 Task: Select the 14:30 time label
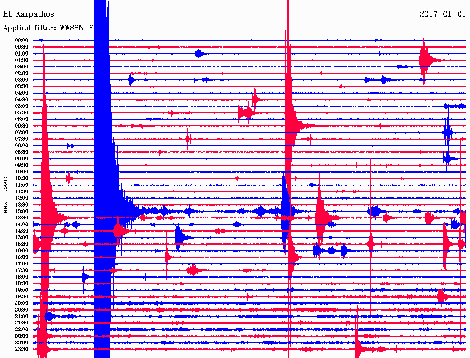click(x=22, y=231)
